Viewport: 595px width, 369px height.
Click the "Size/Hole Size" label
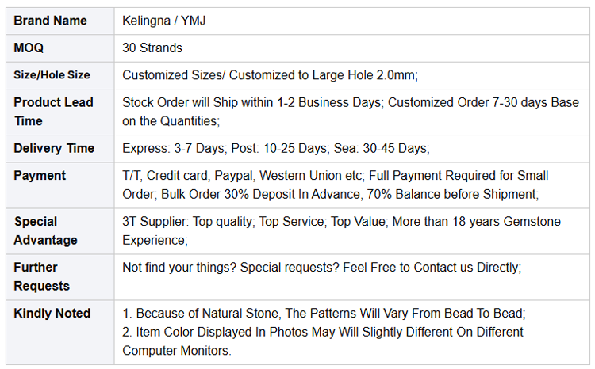pyautogui.click(x=52, y=75)
